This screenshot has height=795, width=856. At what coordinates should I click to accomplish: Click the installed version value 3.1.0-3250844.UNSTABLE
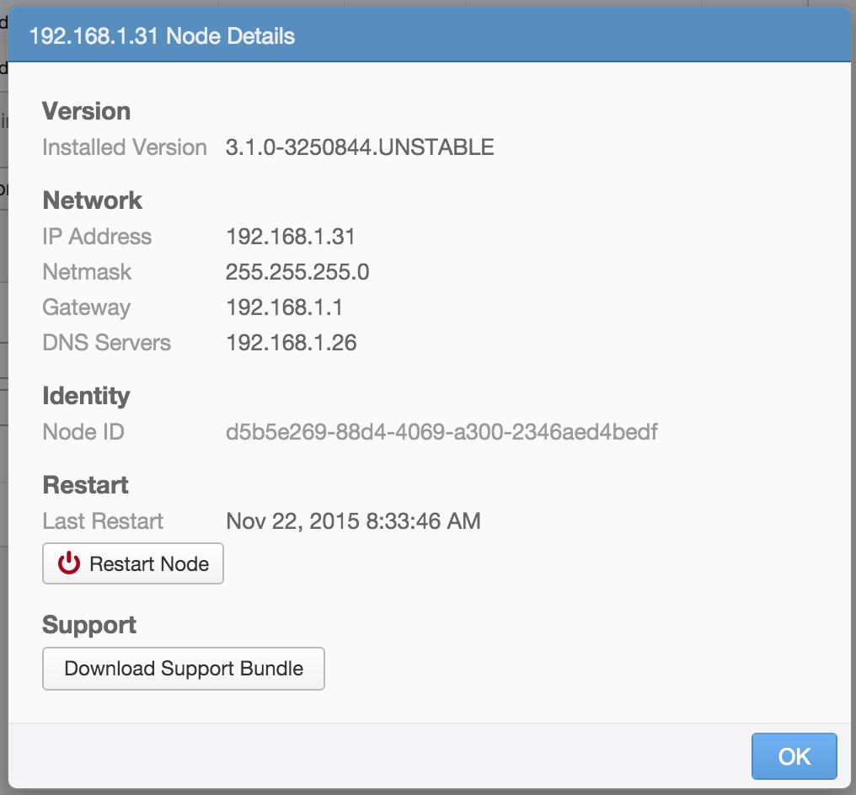360,147
